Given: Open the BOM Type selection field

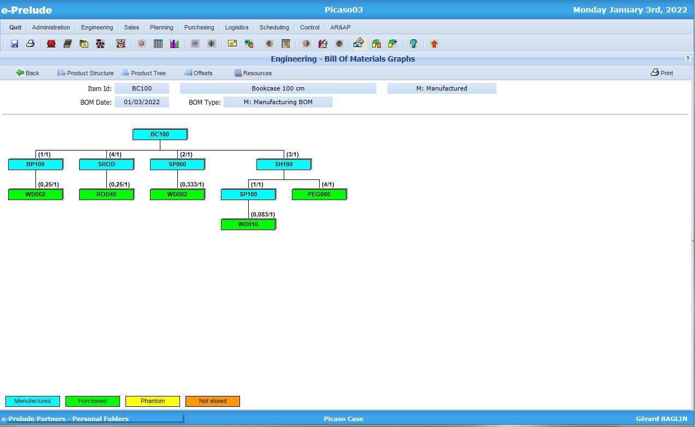Looking at the screenshot, I should [278, 102].
